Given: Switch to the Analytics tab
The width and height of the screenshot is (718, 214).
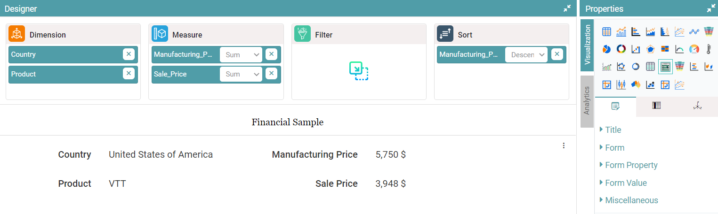Looking at the screenshot, I should 587,100.
